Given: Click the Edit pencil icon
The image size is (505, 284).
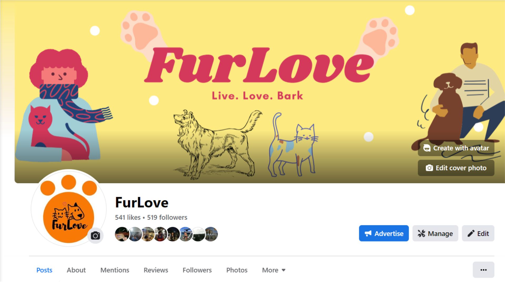Looking at the screenshot, I should coord(471,234).
